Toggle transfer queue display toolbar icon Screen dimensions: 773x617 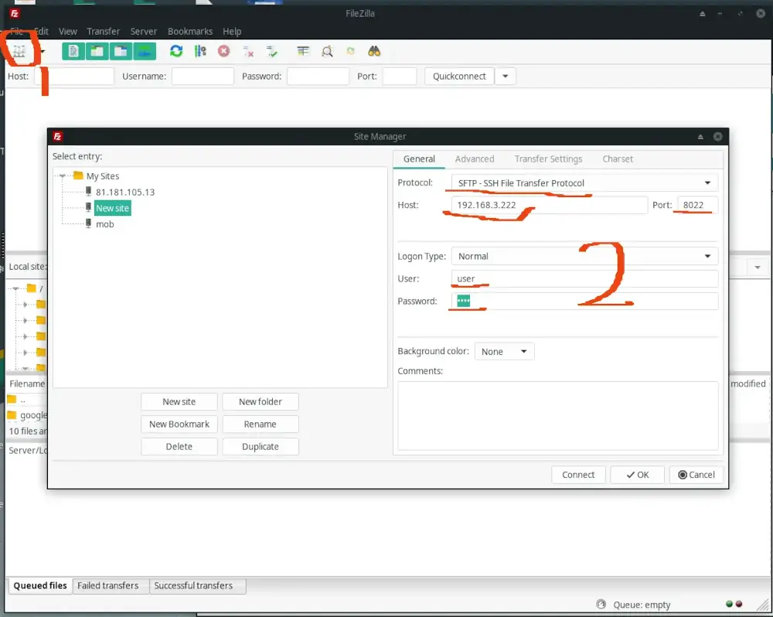(x=145, y=51)
